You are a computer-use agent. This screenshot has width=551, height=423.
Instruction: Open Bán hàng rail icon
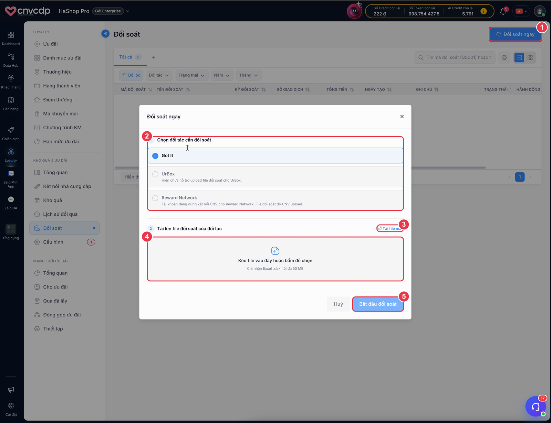pos(11,103)
